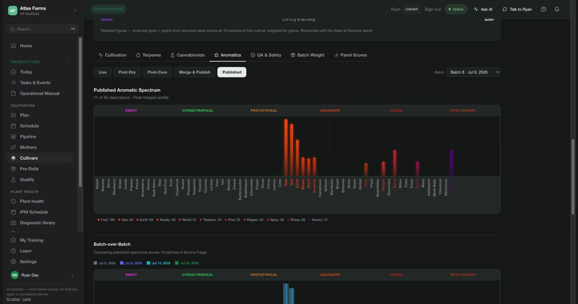Expand the Atlas Farms facility switcher
The image size is (578, 304).
[75, 11]
